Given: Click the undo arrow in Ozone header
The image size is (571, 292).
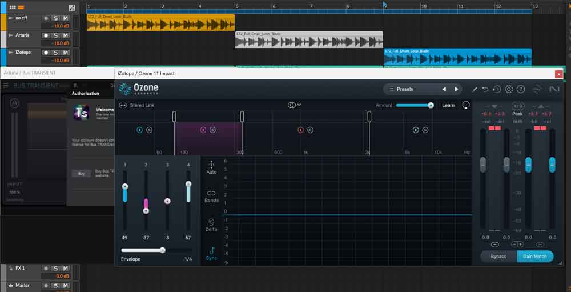Looking at the screenshot, I should [x=485, y=89].
